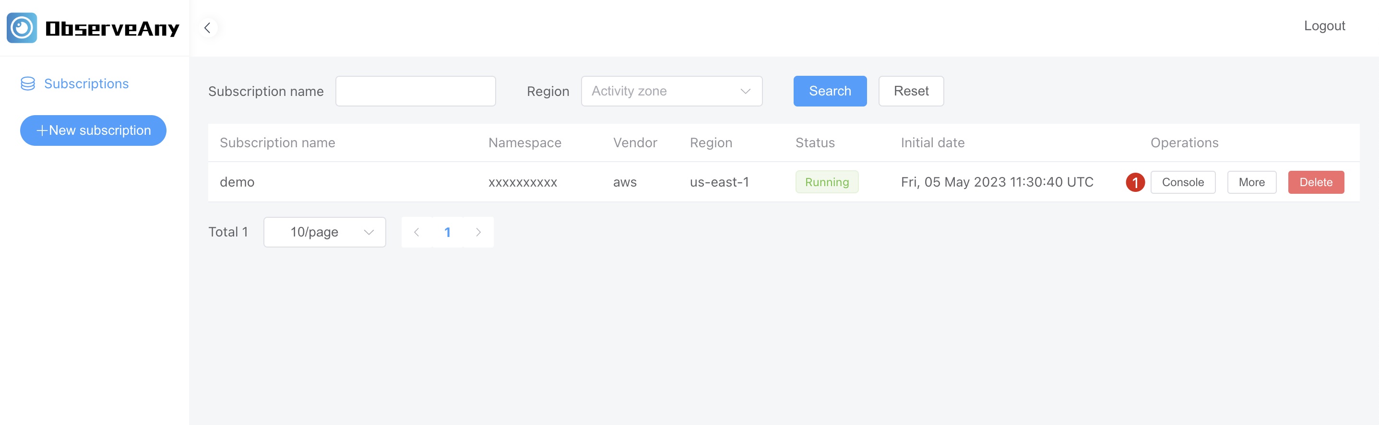Go to the next page arrow

[478, 232]
